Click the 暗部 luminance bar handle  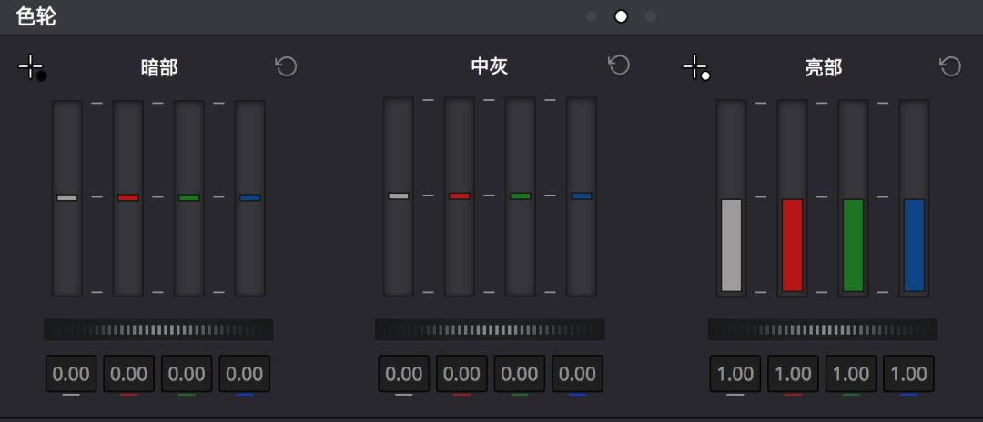67,198
